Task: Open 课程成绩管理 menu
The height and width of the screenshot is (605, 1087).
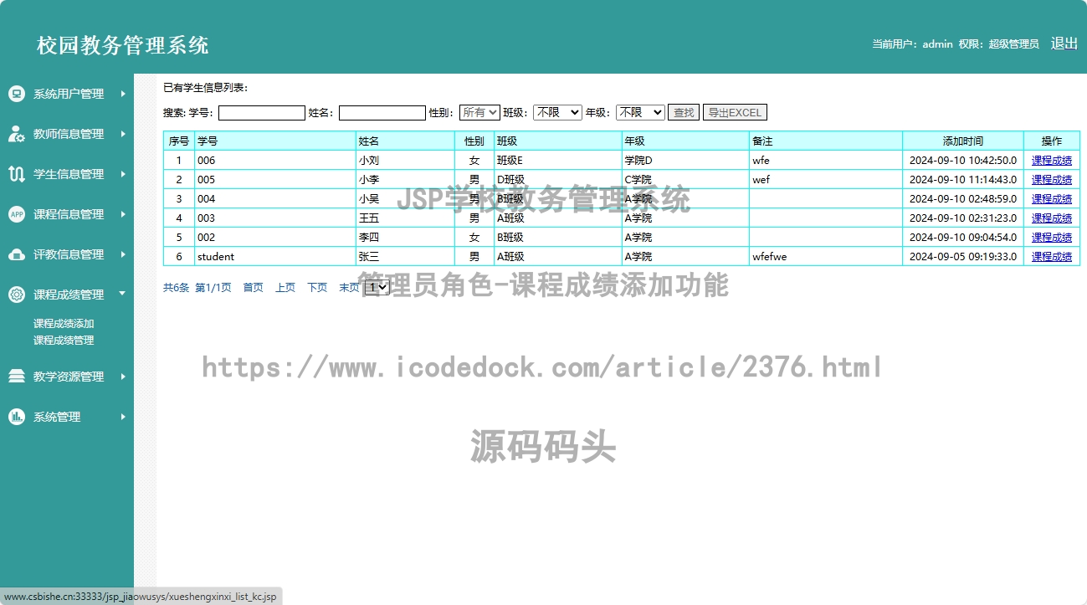Action: pos(67,295)
